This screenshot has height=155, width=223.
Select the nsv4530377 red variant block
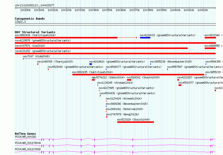pos(180,85)
